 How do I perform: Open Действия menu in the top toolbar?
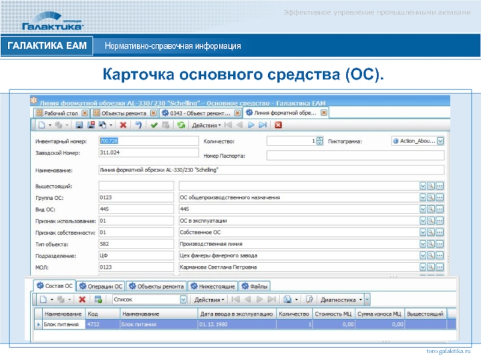[x=206, y=125]
